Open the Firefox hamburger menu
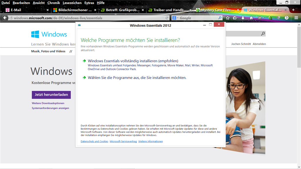The width and height of the screenshot is (301, 169). pyautogui.click(x=296, y=18)
